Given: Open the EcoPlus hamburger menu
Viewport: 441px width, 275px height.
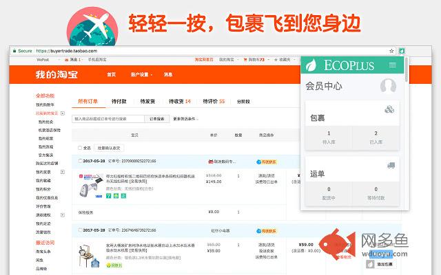Looking at the screenshot, I should (393, 65).
